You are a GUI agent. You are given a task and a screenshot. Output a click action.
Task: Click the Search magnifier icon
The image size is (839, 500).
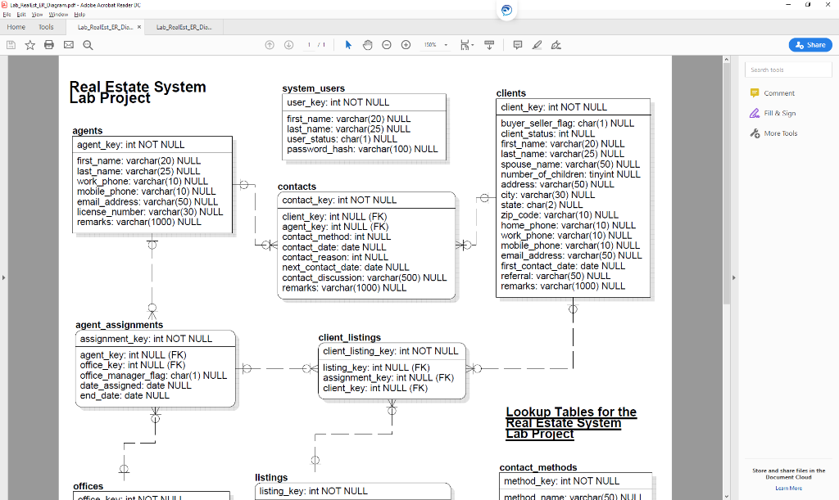click(87, 45)
